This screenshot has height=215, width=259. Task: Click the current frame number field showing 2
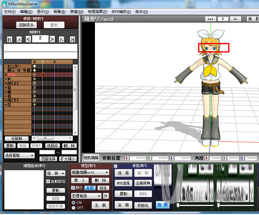click(x=40, y=38)
